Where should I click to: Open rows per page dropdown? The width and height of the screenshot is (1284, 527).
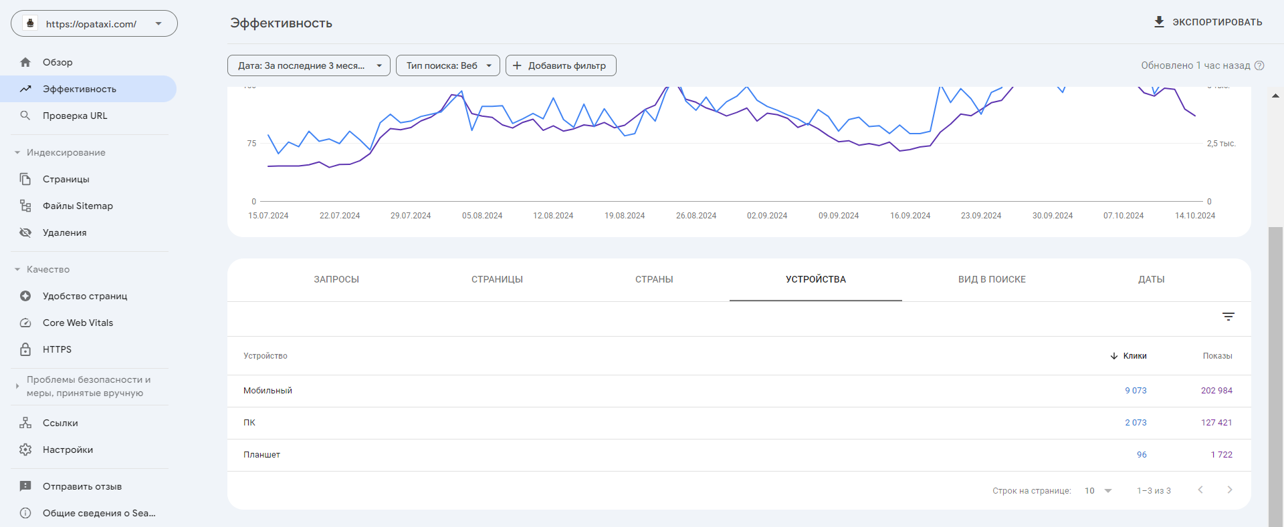pos(1097,491)
